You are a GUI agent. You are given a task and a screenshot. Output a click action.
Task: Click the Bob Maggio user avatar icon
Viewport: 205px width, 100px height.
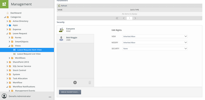(x=61, y=39)
